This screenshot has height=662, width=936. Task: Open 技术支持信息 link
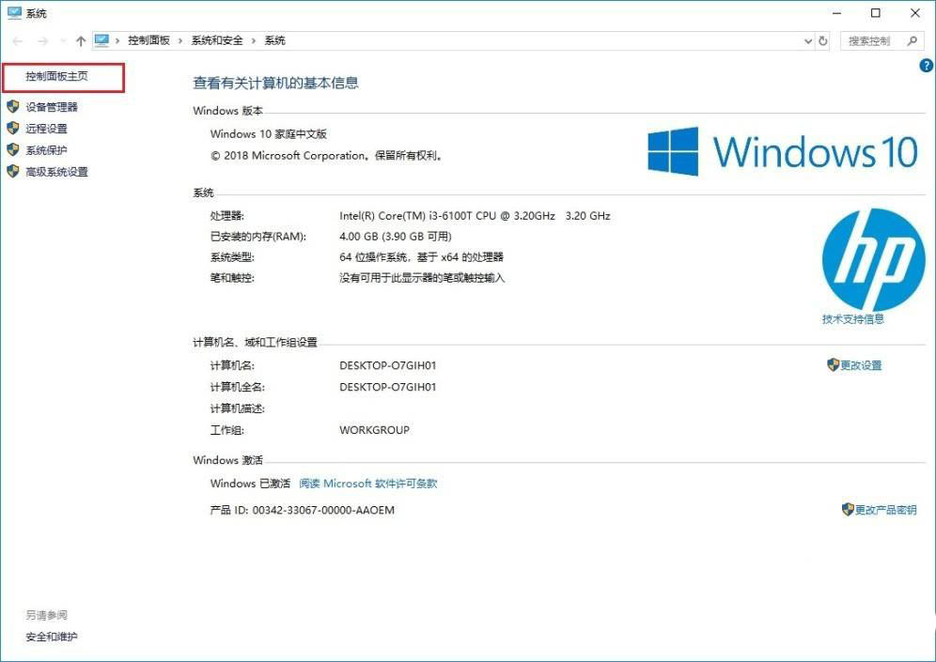click(853, 319)
